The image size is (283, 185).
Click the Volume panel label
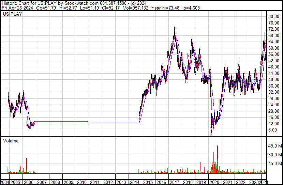coord(11,141)
